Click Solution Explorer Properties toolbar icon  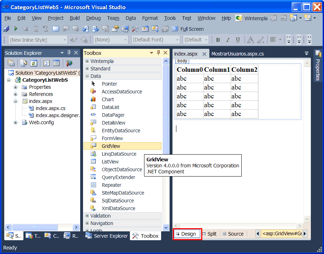(x=11, y=63)
